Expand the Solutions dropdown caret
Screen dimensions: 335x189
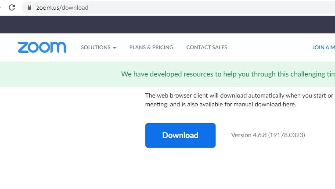point(115,48)
